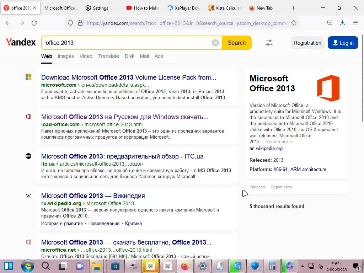The image size is (364, 273).
Task: Open the Firefox downloads panel
Action: (x=342, y=23)
